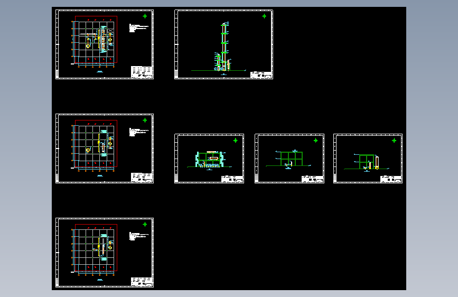
Task: Select the tall tower elevation drawing sheet
Action: 223,44
